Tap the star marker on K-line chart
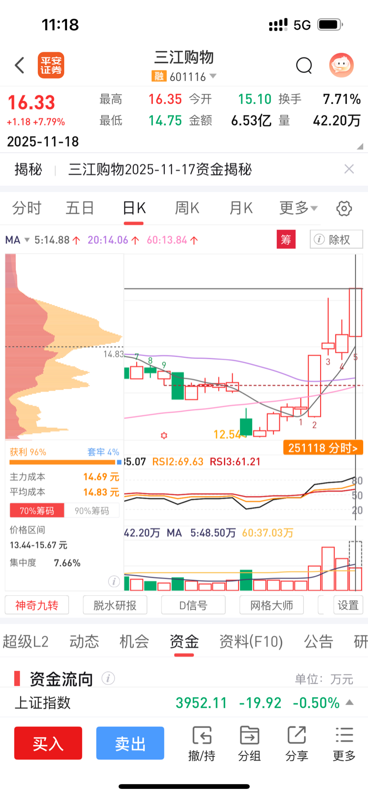 (164, 435)
